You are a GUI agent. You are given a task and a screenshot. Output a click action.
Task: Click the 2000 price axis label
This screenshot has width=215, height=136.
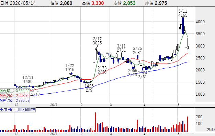pyautogui.click(x=200, y=70)
